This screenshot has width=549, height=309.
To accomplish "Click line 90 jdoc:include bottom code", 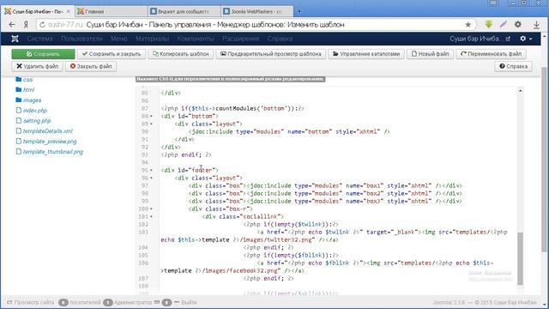I will pyautogui.click(x=289, y=131).
